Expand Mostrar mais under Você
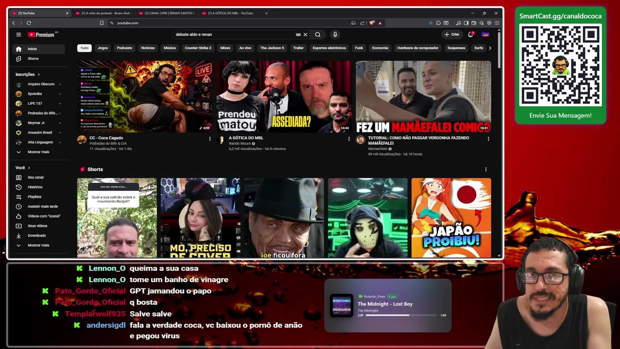 coord(39,245)
